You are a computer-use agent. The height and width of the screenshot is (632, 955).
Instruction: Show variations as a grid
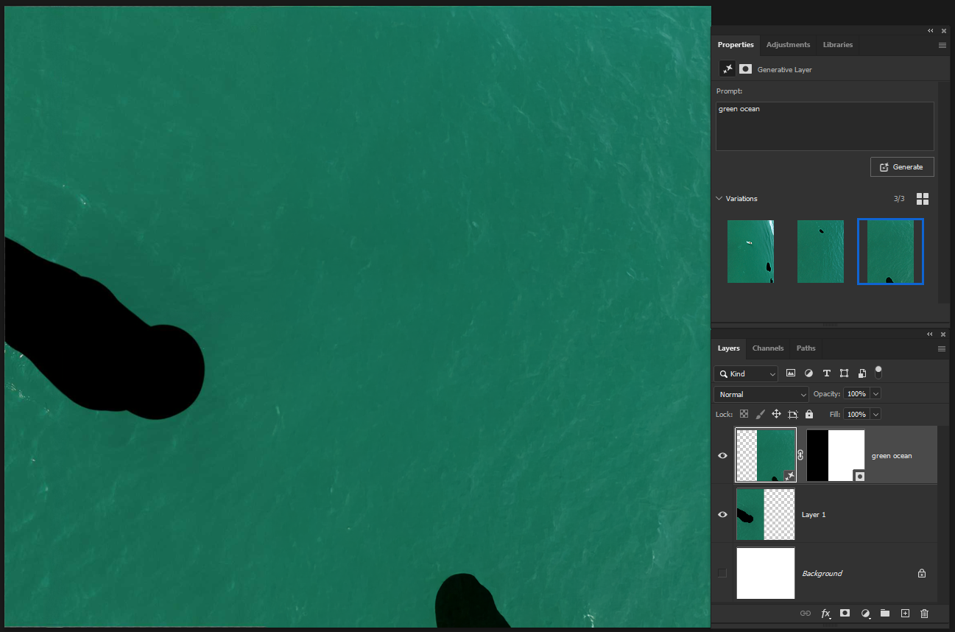(x=923, y=198)
